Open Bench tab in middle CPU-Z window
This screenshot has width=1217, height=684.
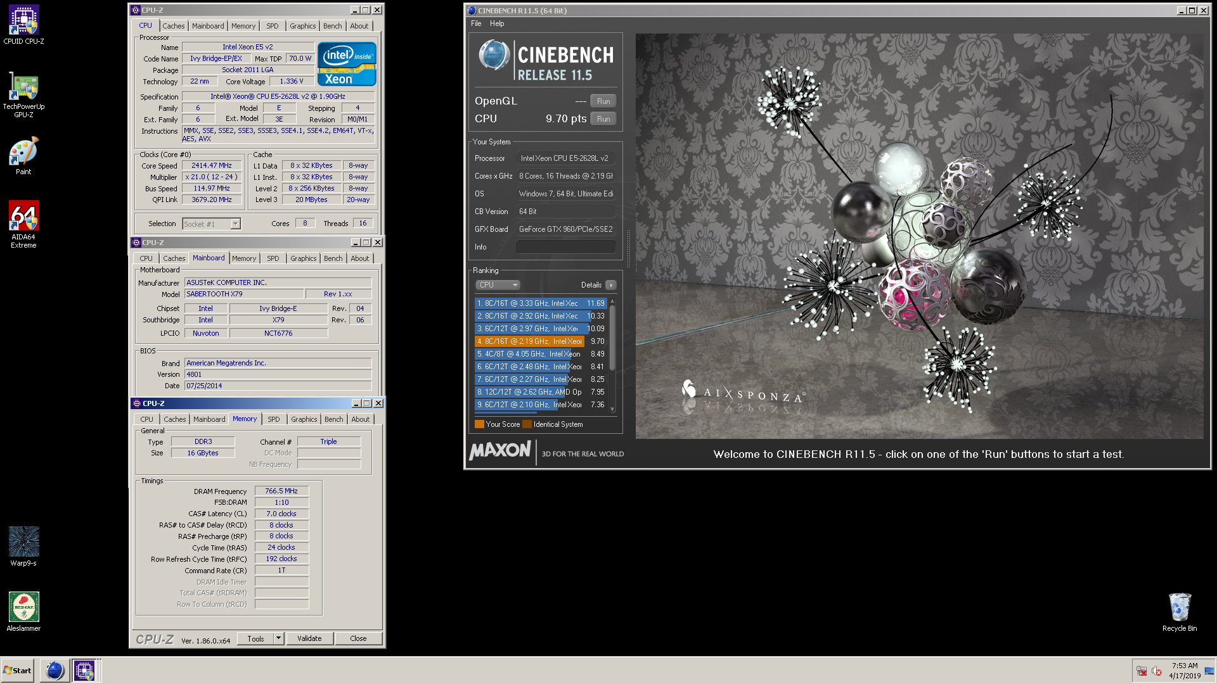[x=333, y=258]
